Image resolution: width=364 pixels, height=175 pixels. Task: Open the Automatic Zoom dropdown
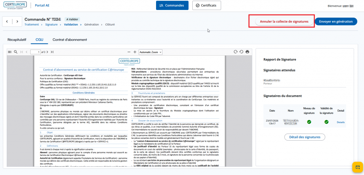(x=150, y=52)
